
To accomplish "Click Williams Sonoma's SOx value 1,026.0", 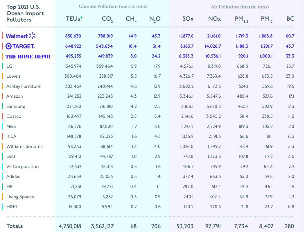I will point(187,146).
